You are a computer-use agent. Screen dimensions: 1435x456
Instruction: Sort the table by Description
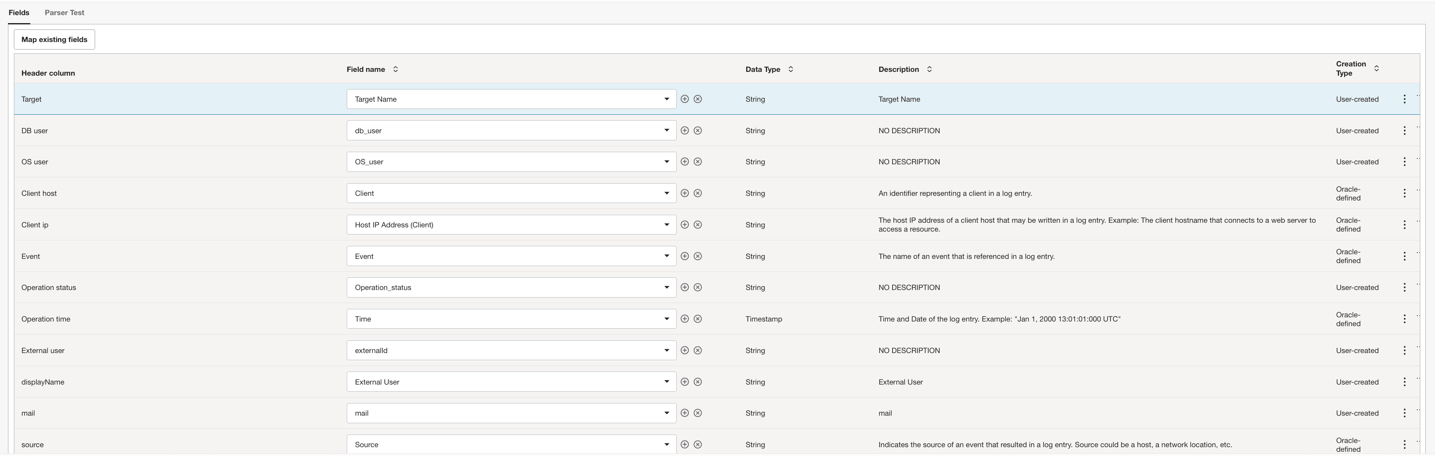[x=929, y=69]
